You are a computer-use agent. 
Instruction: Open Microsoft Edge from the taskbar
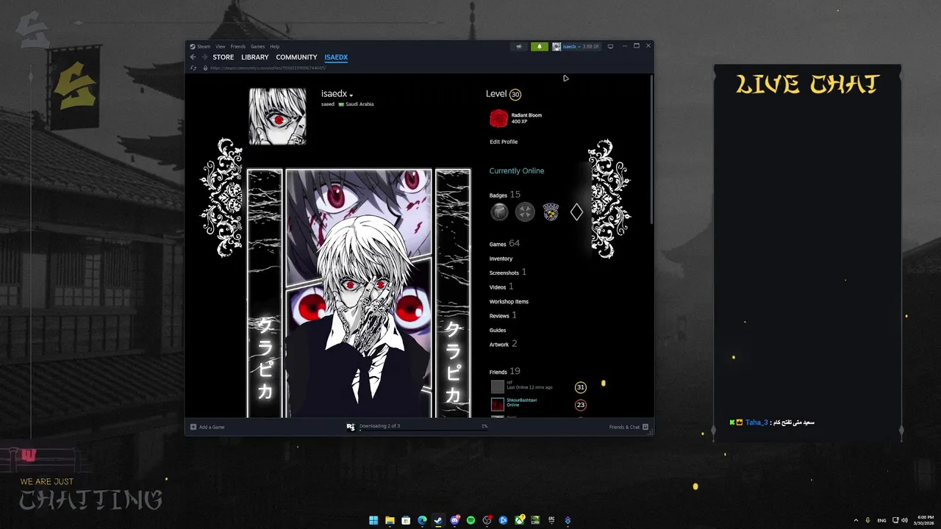click(x=422, y=520)
